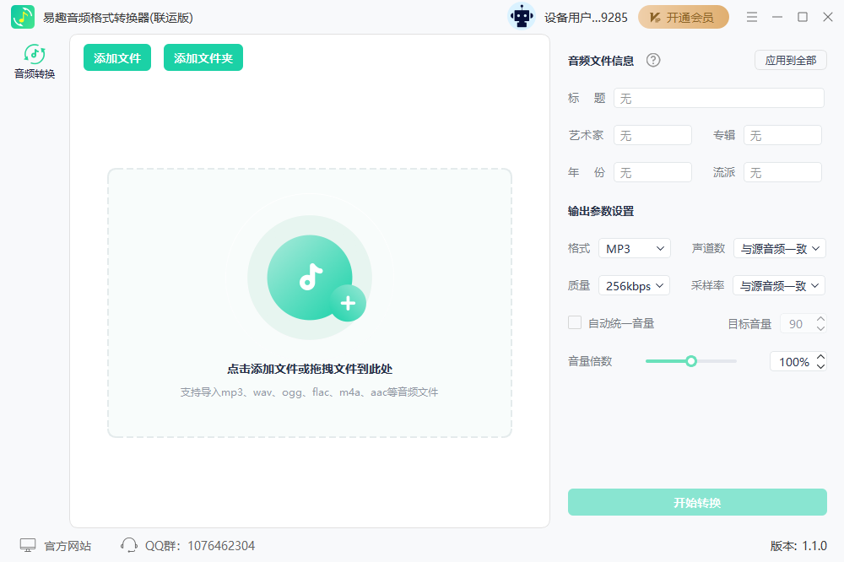The image size is (844, 562).
Task: Open the hamburger menu icon
Action: [752, 17]
